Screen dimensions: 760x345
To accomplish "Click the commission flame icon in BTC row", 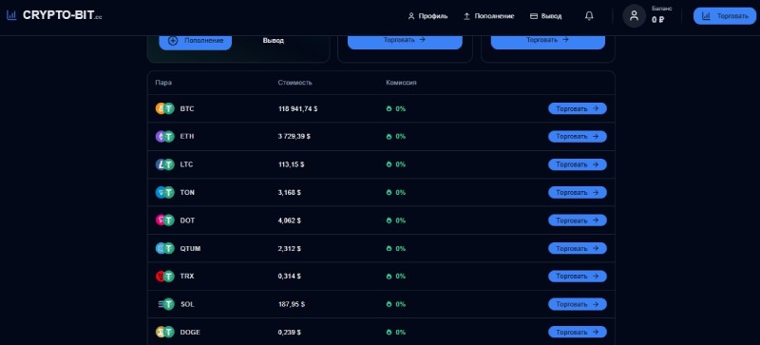I will 389,108.
